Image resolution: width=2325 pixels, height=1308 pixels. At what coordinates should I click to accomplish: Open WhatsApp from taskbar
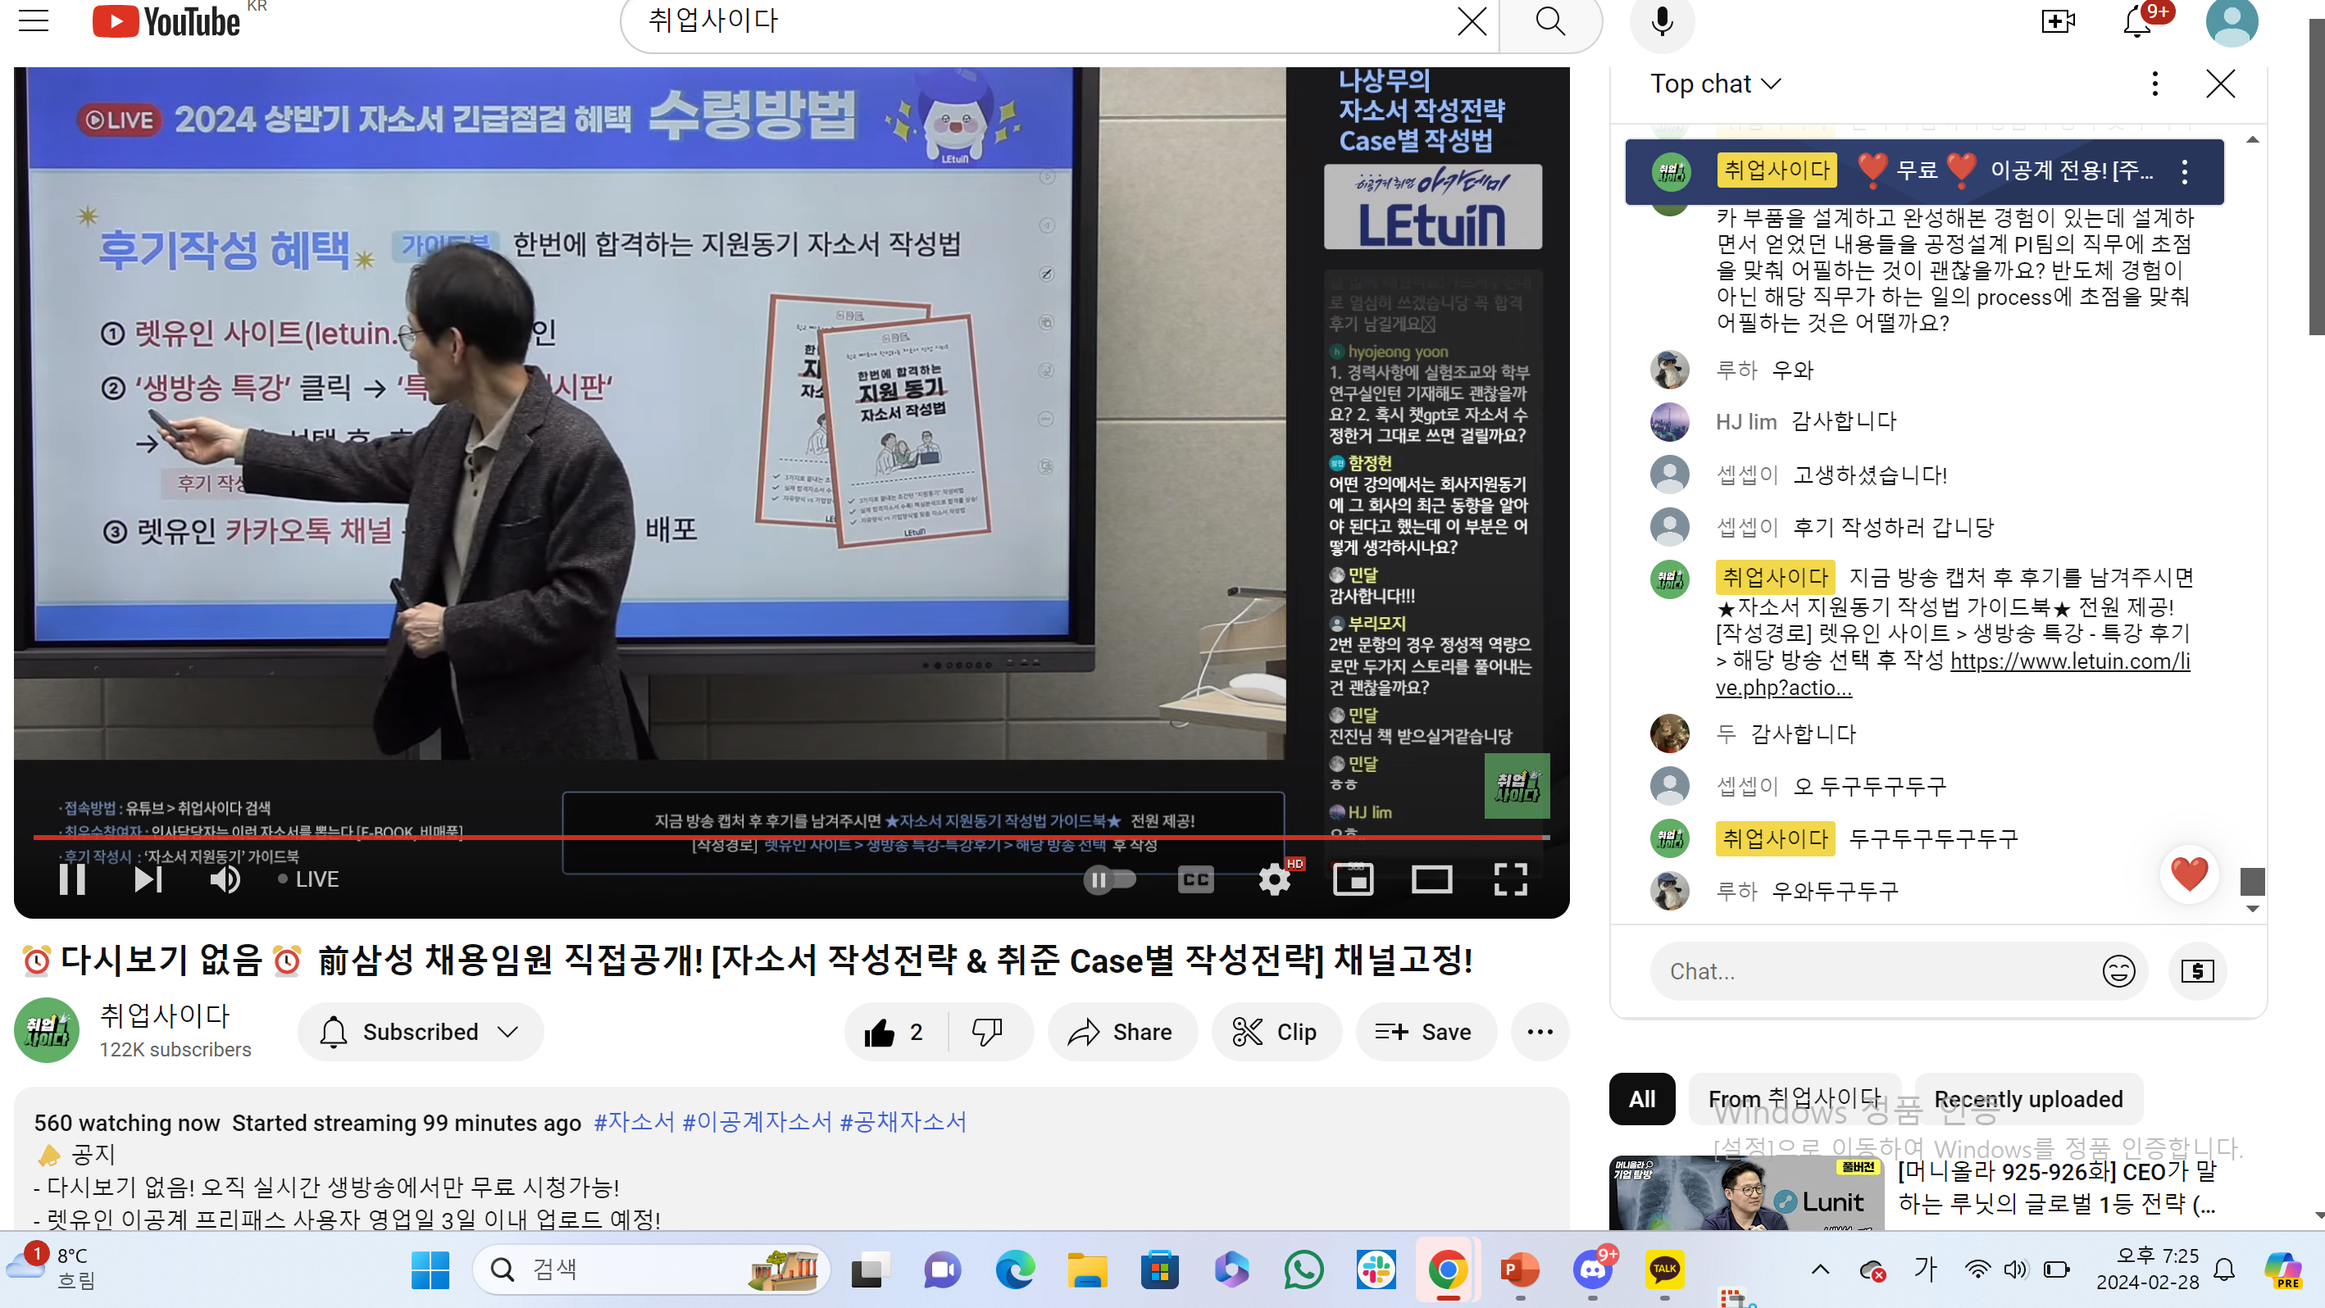coord(1304,1270)
